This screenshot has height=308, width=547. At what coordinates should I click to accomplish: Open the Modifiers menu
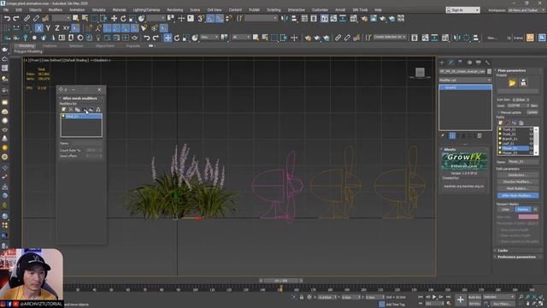tap(55, 9)
